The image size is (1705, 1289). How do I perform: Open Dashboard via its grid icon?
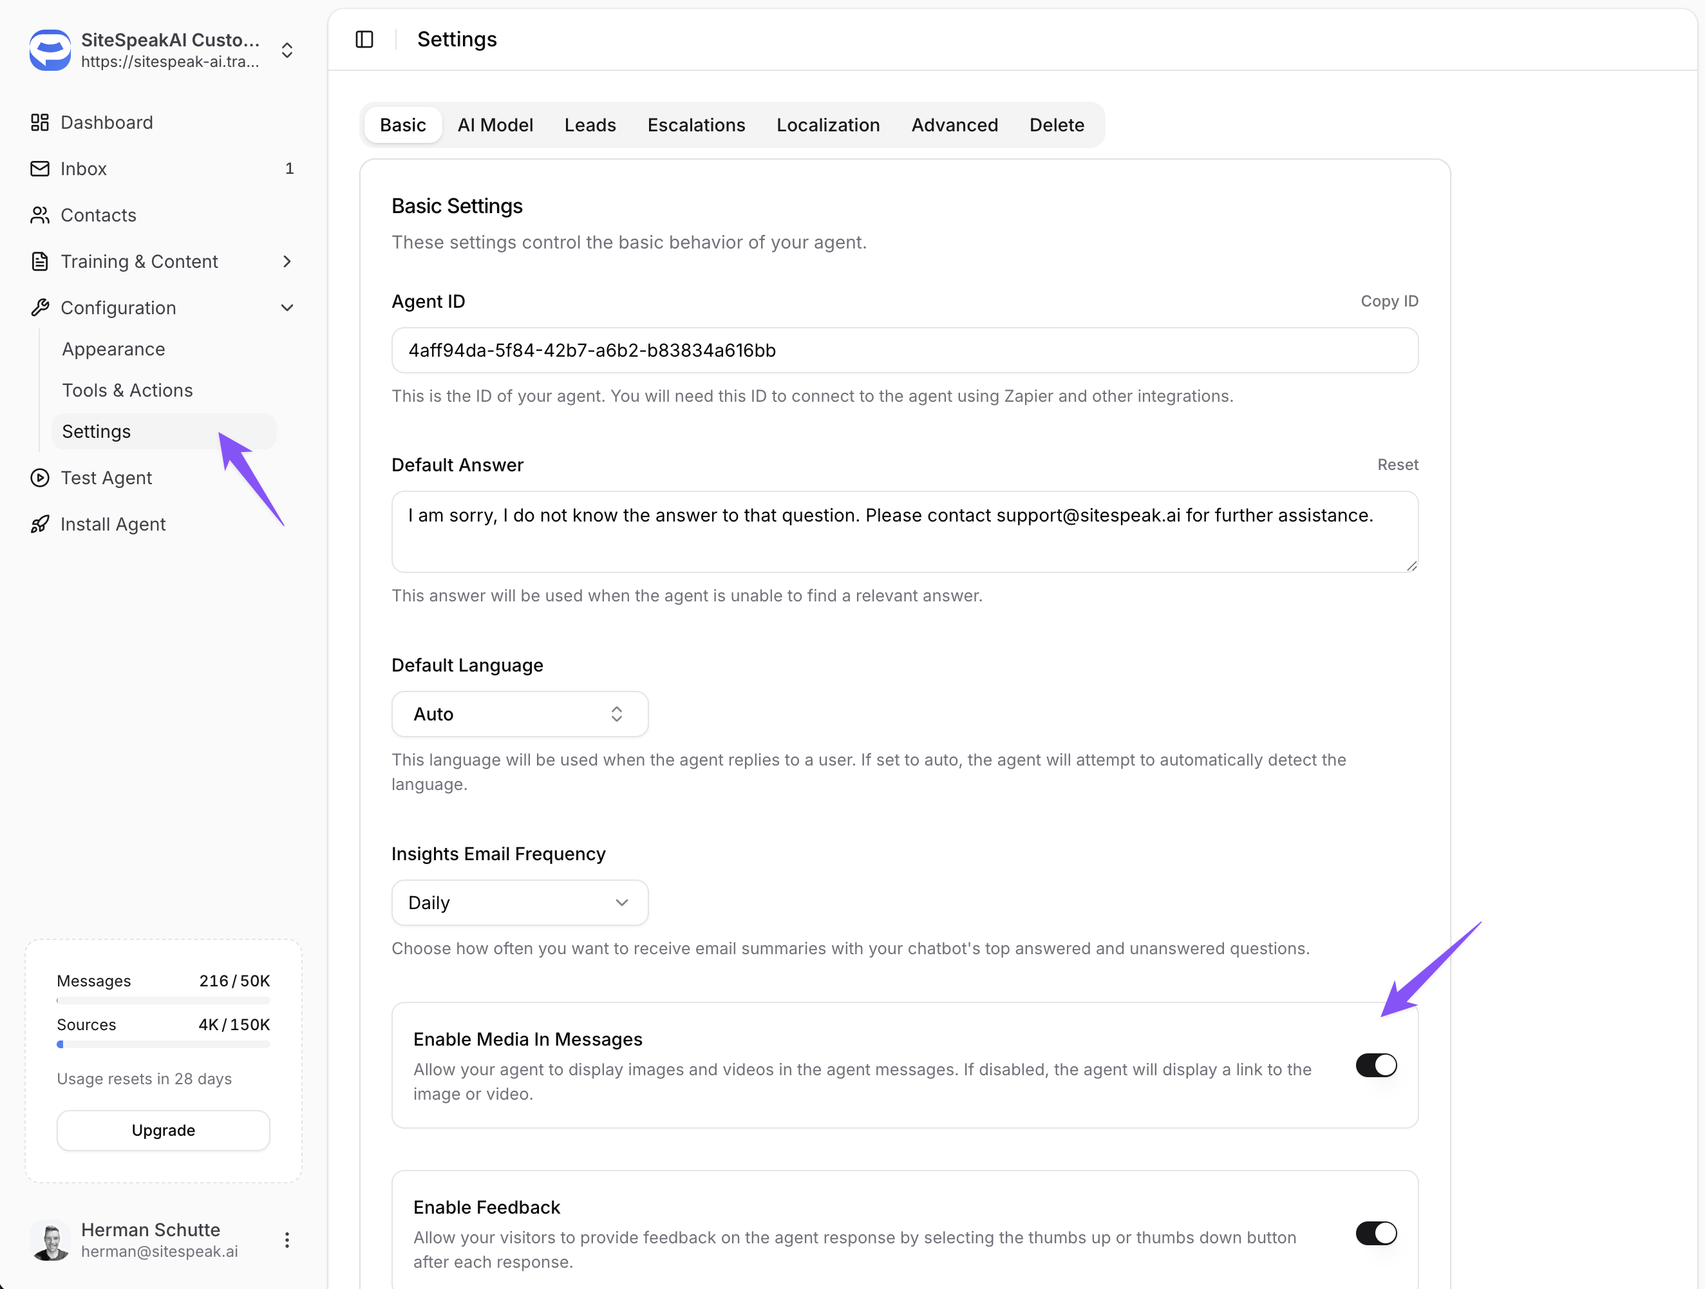39,122
